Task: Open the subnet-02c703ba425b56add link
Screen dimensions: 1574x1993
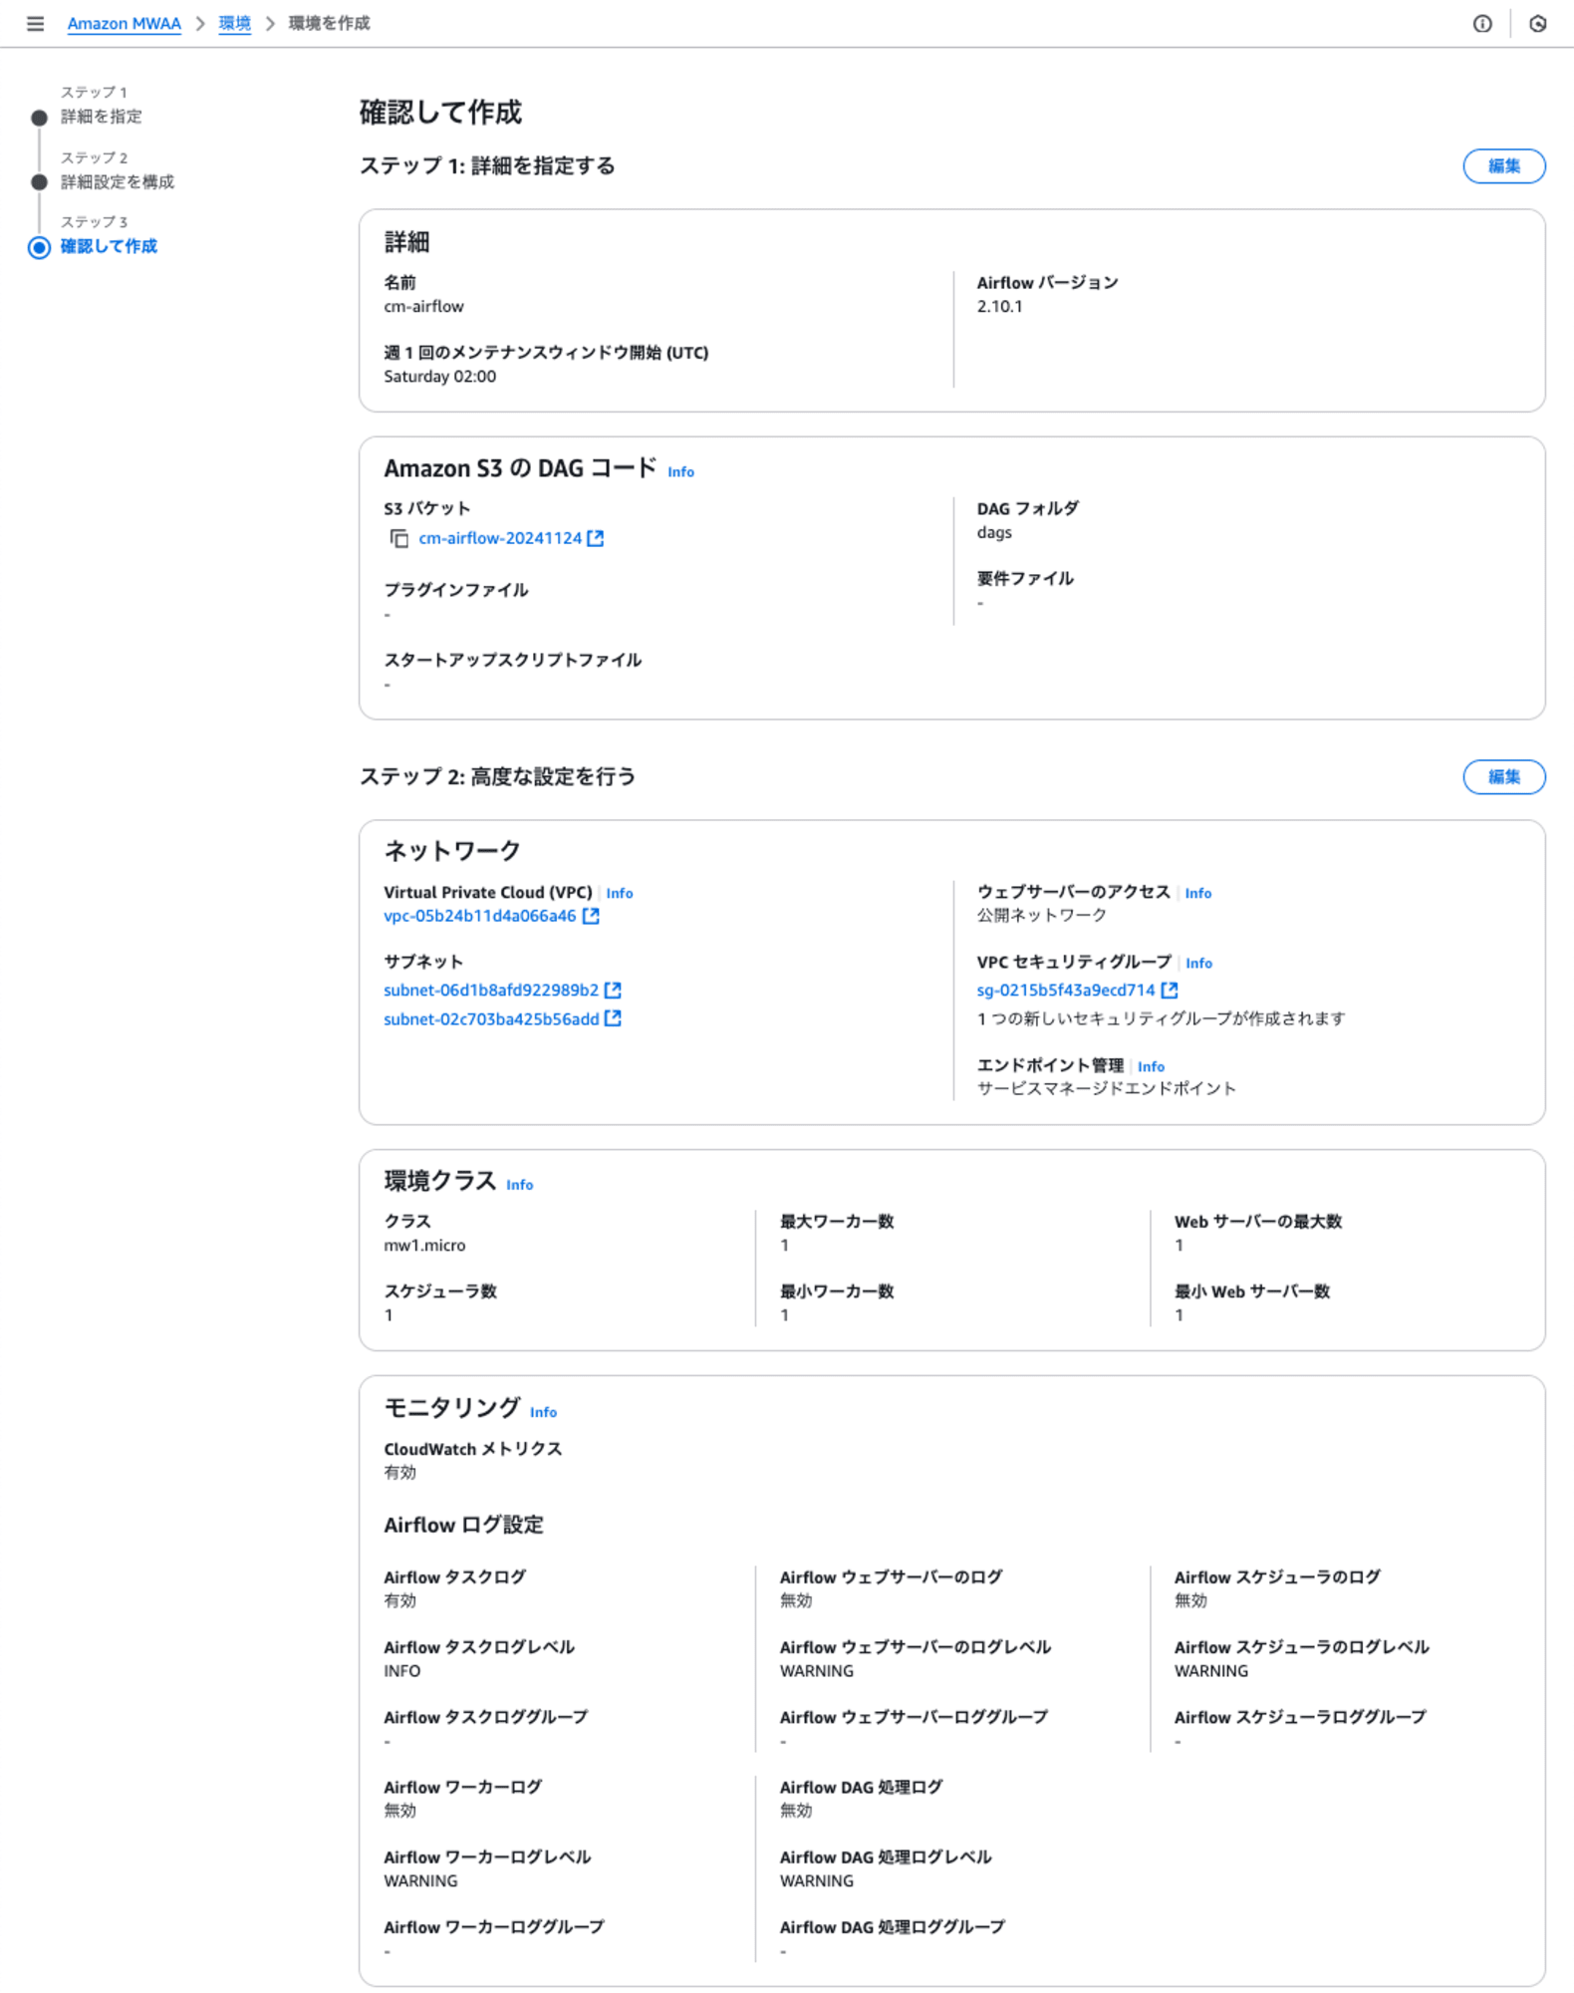Action: pyautogui.click(x=491, y=1018)
